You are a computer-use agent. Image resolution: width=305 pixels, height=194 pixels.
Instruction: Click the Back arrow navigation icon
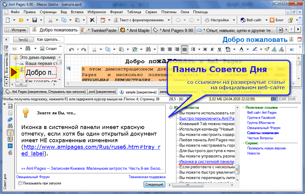click(178, 20)
